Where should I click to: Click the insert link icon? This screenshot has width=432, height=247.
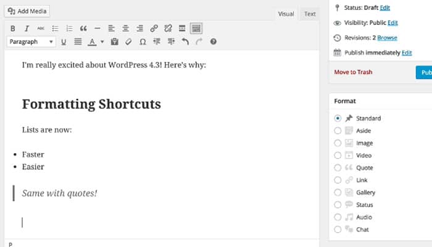(154, 28)
